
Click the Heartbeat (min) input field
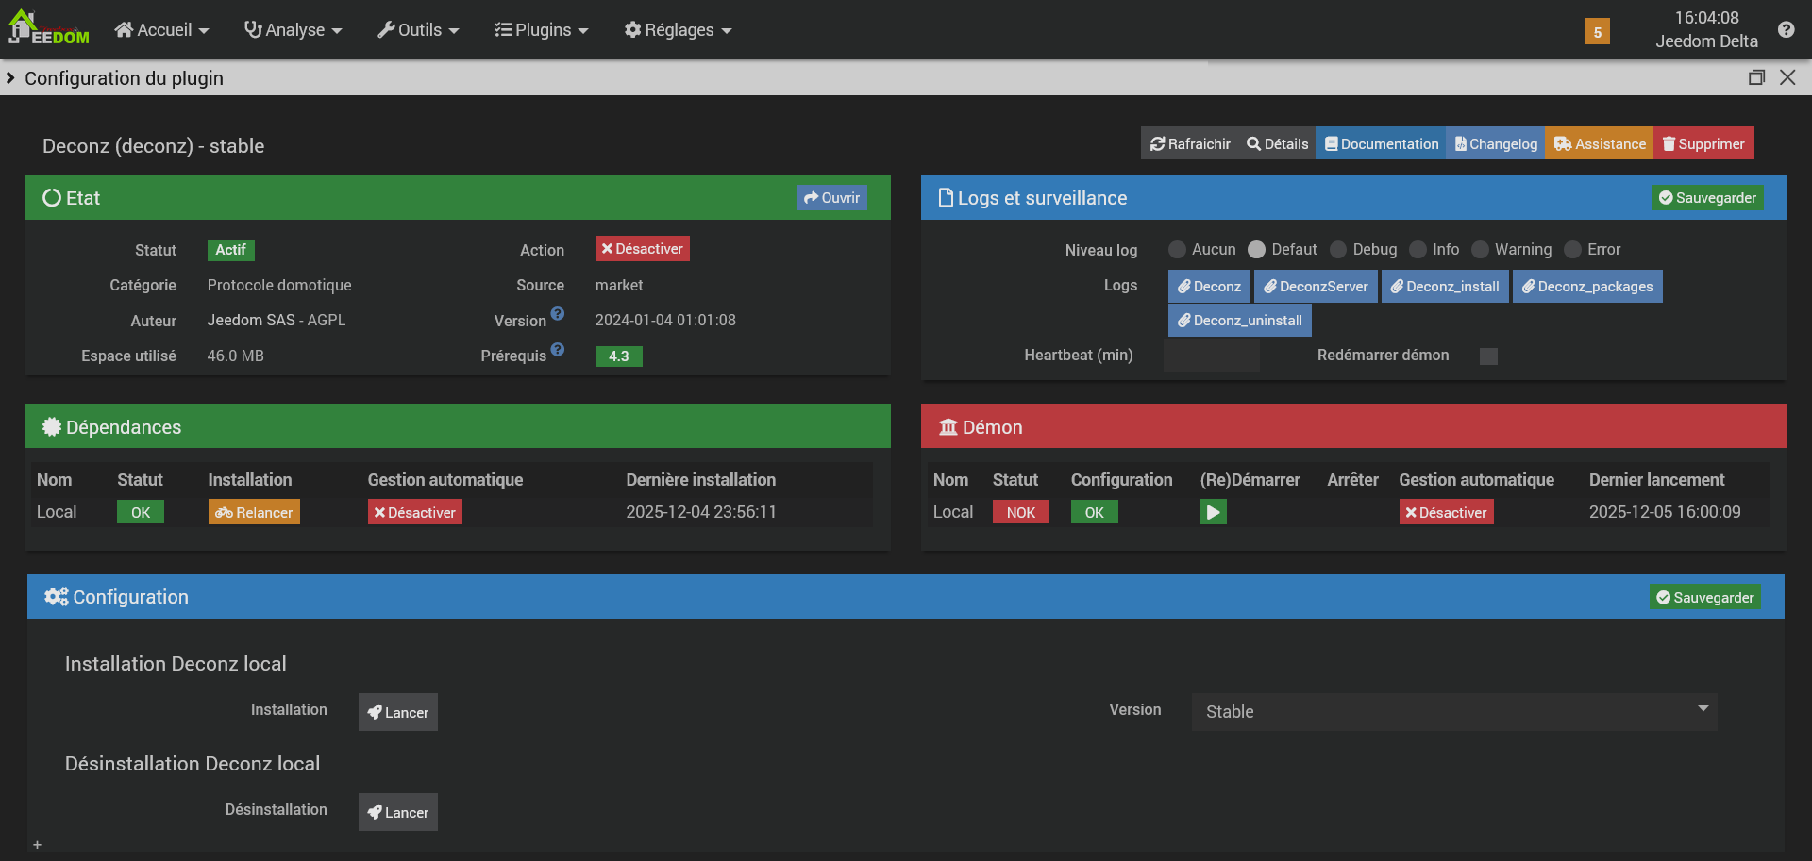[x=1211, y=356]
